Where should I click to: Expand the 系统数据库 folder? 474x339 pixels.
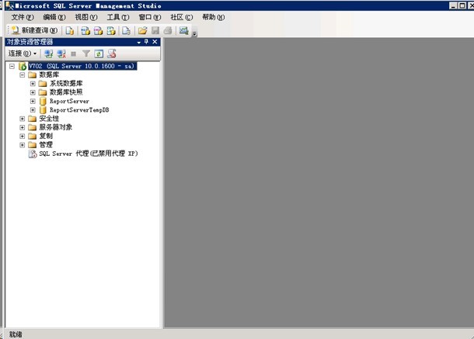[x=33, y=84]
